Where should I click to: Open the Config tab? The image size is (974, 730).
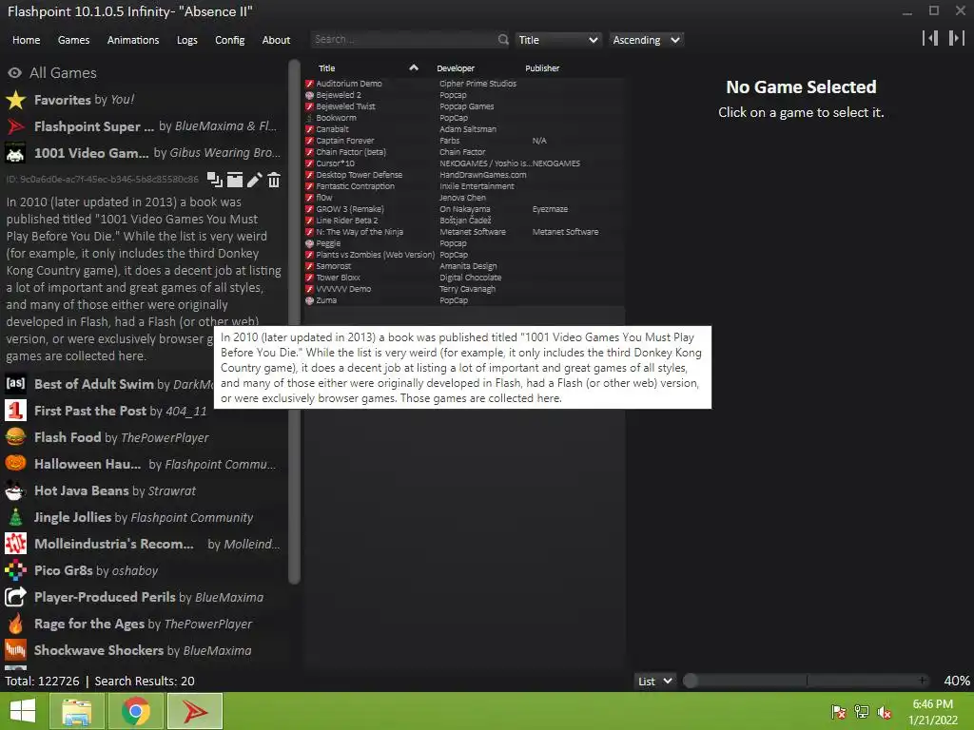(x=230, y=40)
